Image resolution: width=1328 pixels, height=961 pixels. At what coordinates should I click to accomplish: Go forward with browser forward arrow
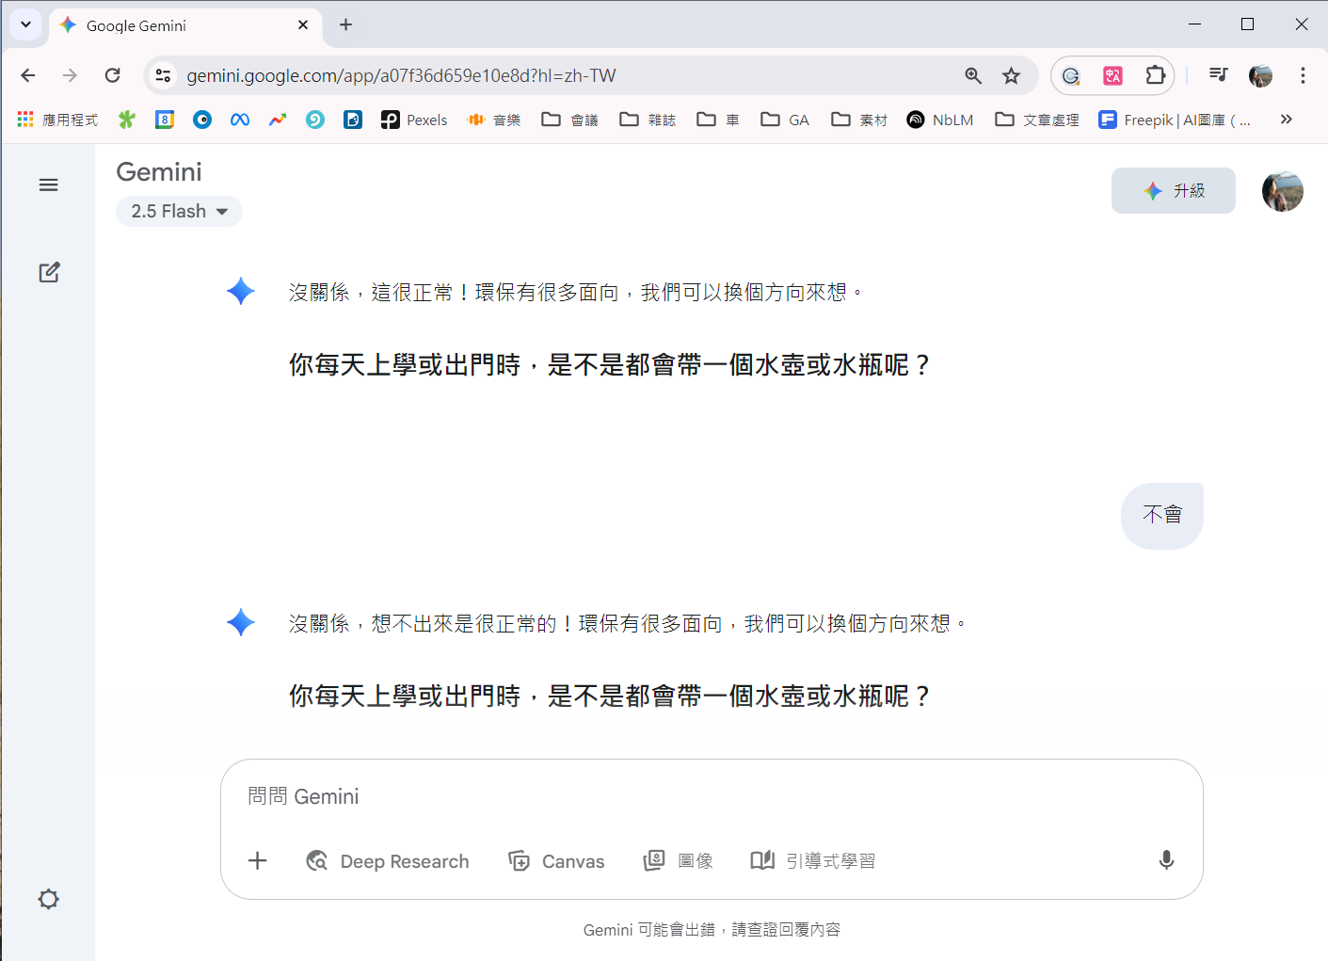pyautogui.click(x=70, y=75)
